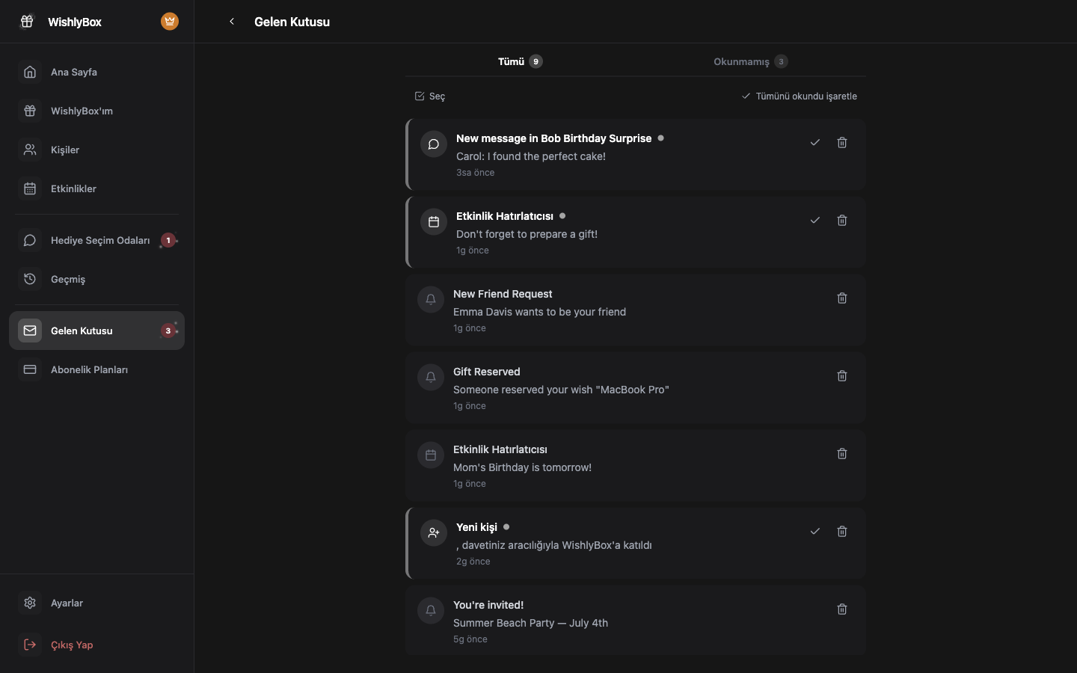Open 'Summer Beach Party — July 4th' text

(530, 623)
